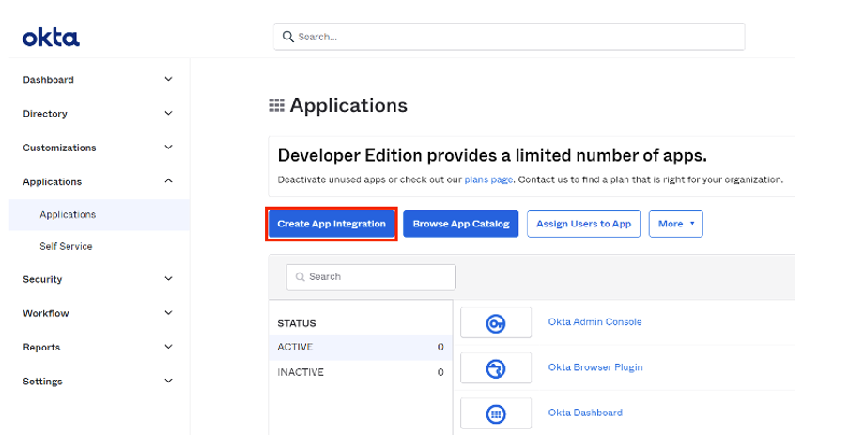The image size is (849, 436).
Task: Open the Okta Browser Plugin link
Action: [595, 367]
